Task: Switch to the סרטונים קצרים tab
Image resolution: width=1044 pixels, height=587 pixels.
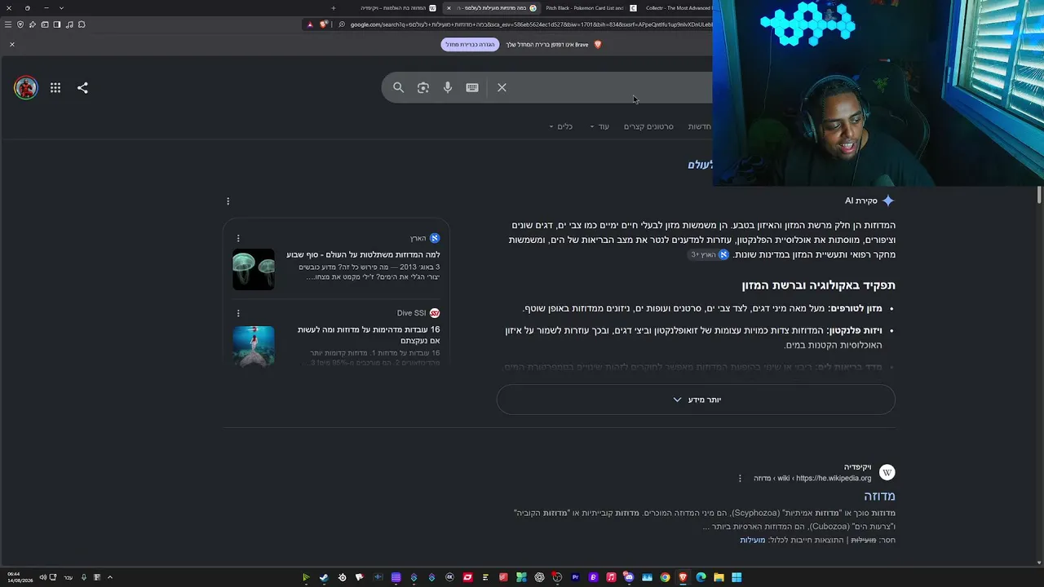Action: (648, 126)
